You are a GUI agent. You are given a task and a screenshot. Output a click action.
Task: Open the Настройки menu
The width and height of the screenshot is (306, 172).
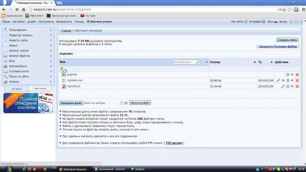19,21
